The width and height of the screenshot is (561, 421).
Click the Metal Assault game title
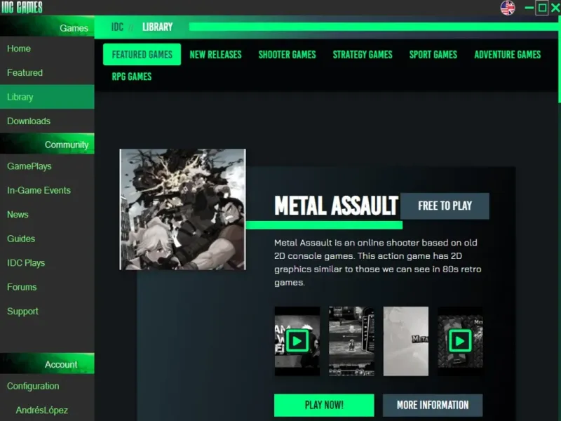point(336,206)
